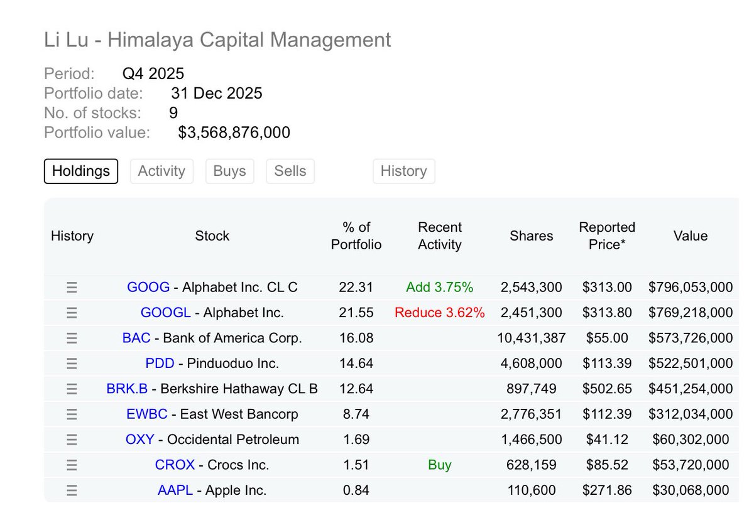
Task: Open history icon for AAPL row
Action: [x=72, y=490]
